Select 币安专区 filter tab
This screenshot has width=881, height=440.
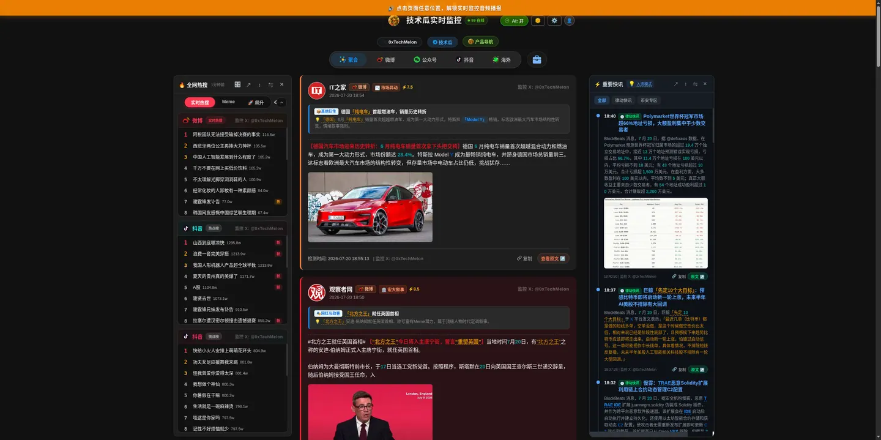pos(649,100)
